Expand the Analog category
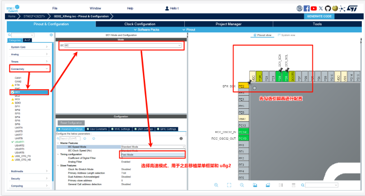 click(29, 54)
